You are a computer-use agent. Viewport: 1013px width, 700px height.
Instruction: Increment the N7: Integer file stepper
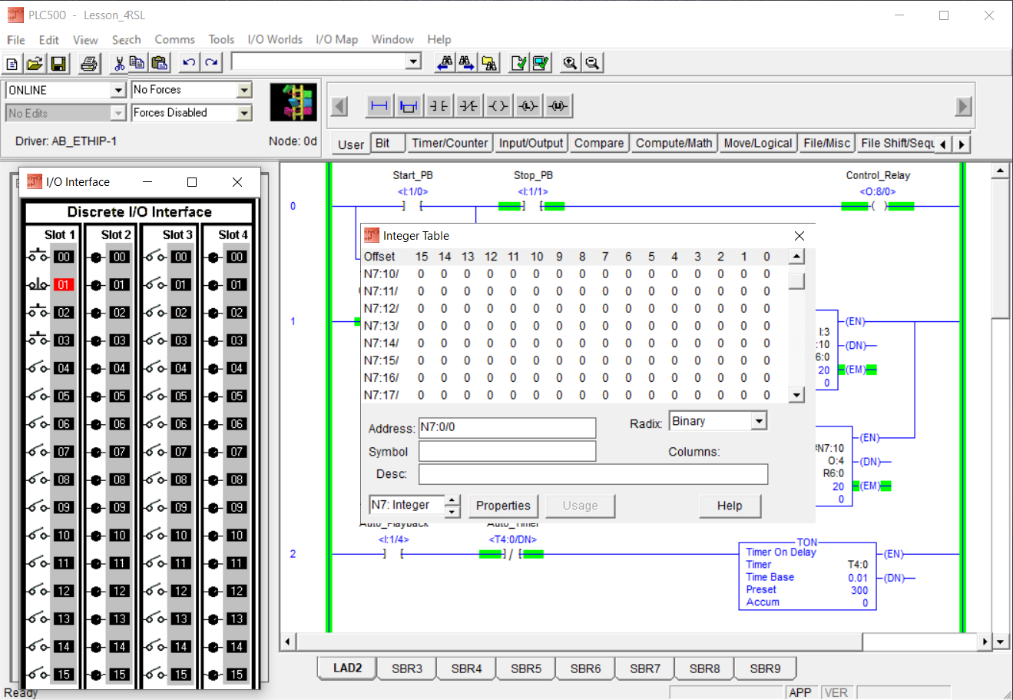452,500
